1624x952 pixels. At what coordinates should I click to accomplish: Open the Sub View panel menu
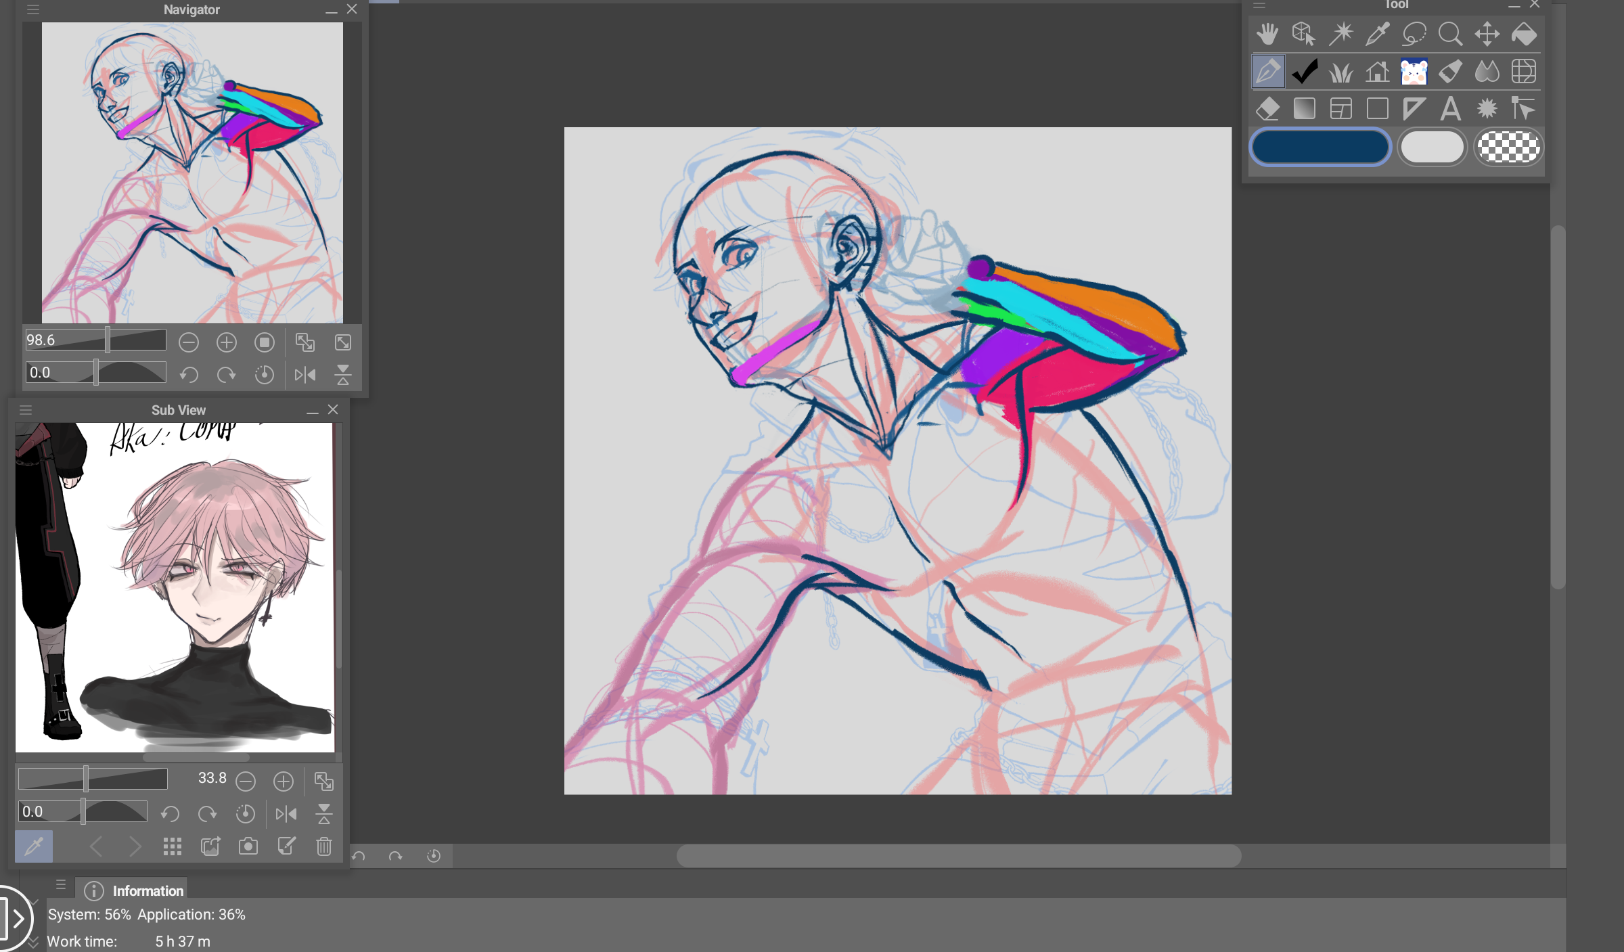tap(26, 410)
